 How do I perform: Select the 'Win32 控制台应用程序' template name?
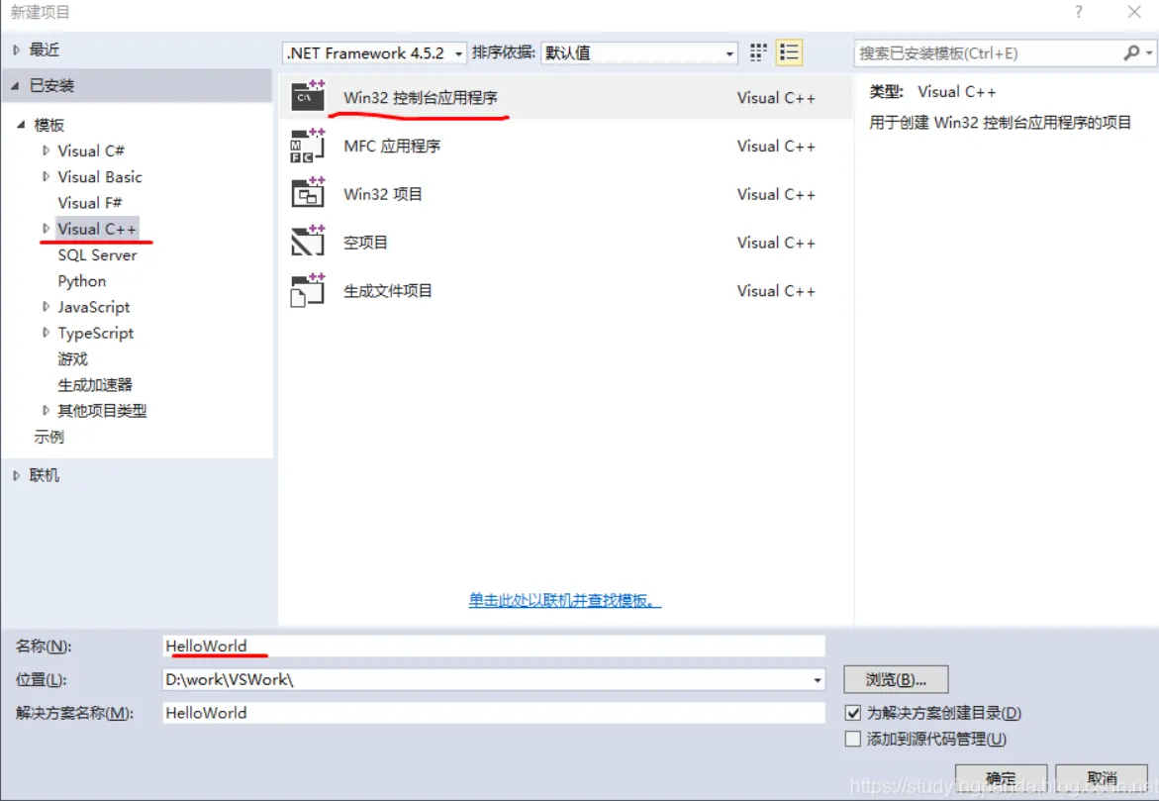point(420,98)
